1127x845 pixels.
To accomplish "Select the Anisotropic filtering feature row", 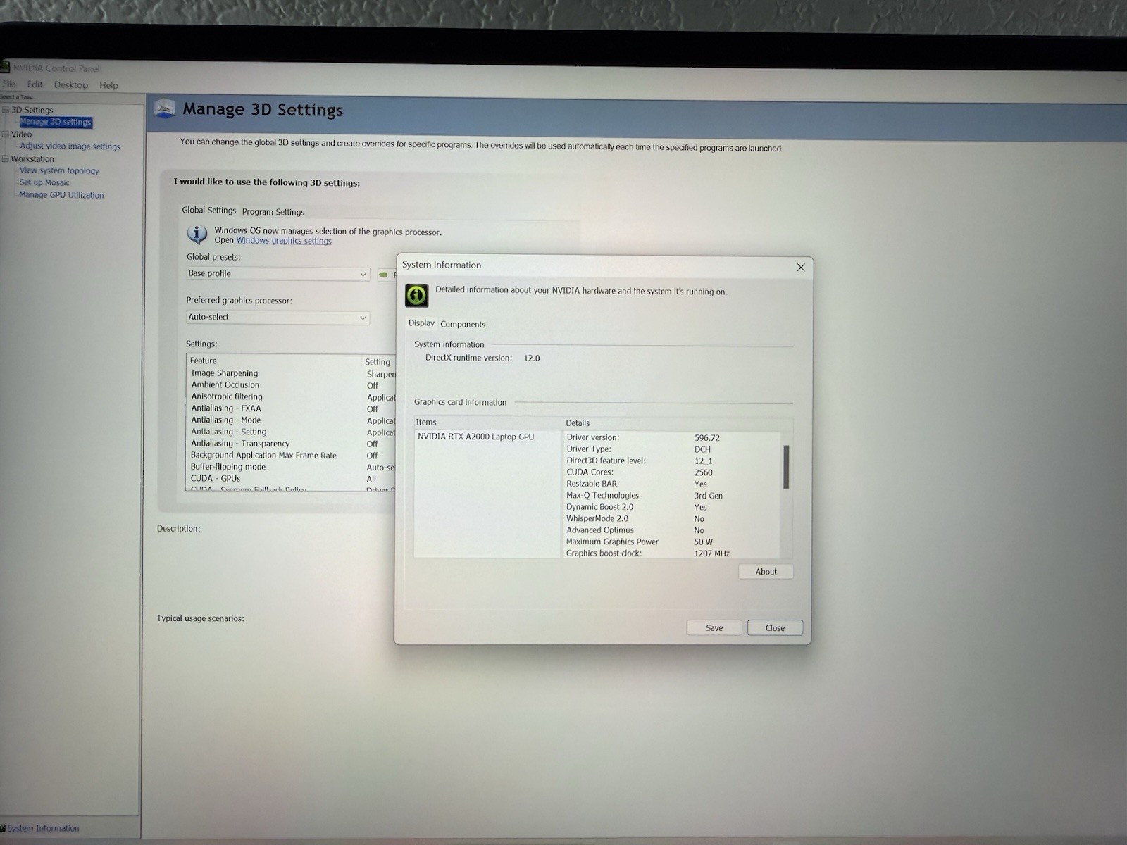I will tap(292, 396).
